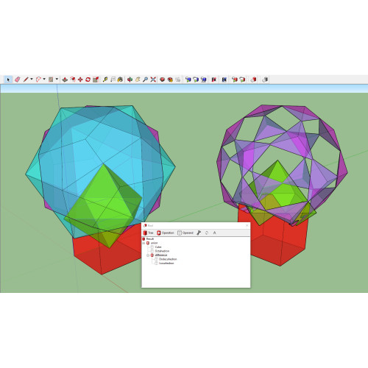Select the Move tool with four red arrows
The image size is (368, 368).
click(80, 79)
